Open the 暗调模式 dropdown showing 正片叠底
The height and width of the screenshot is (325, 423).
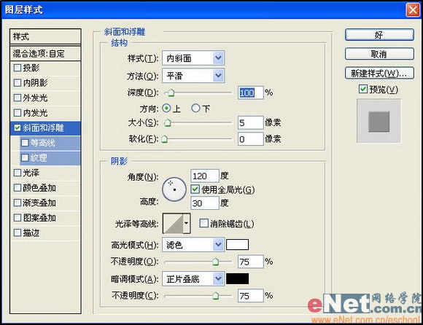tap(193, 279)
